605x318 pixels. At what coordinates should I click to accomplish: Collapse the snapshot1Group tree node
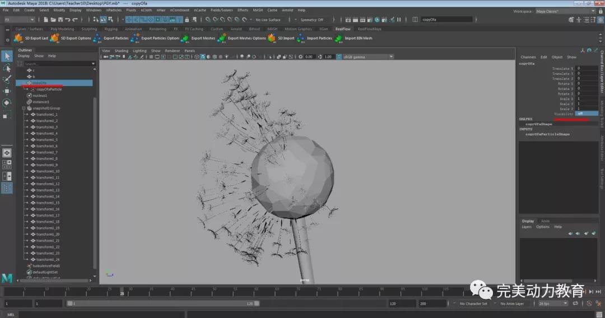click(x=24, y=108)
